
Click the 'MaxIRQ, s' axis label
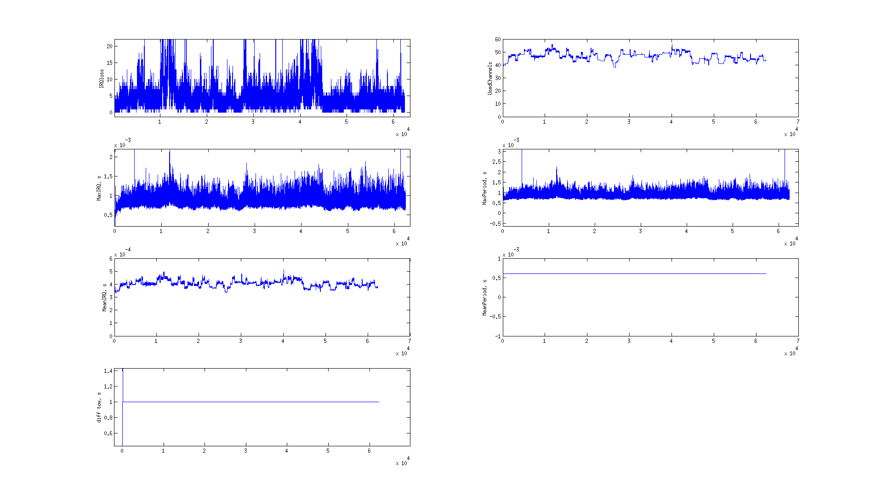(99, 188)
